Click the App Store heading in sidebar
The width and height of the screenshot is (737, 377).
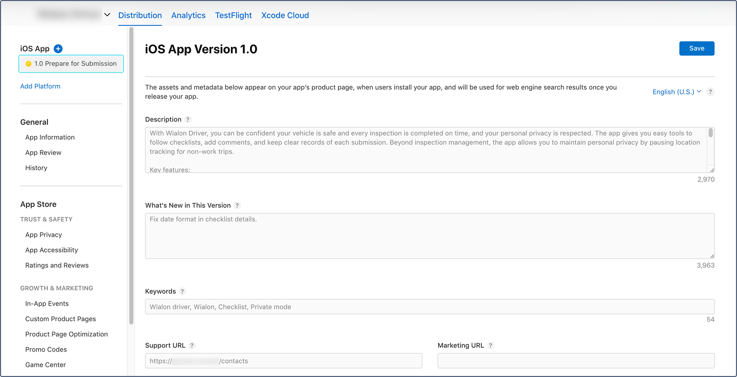pos(38,204)
